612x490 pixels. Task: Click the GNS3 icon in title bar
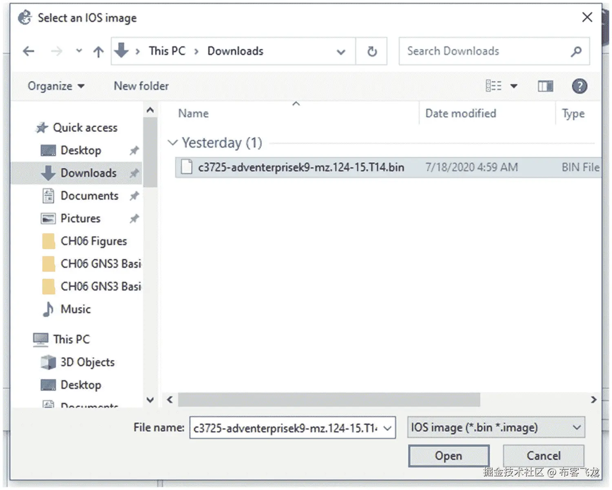(x=25, y=18)
